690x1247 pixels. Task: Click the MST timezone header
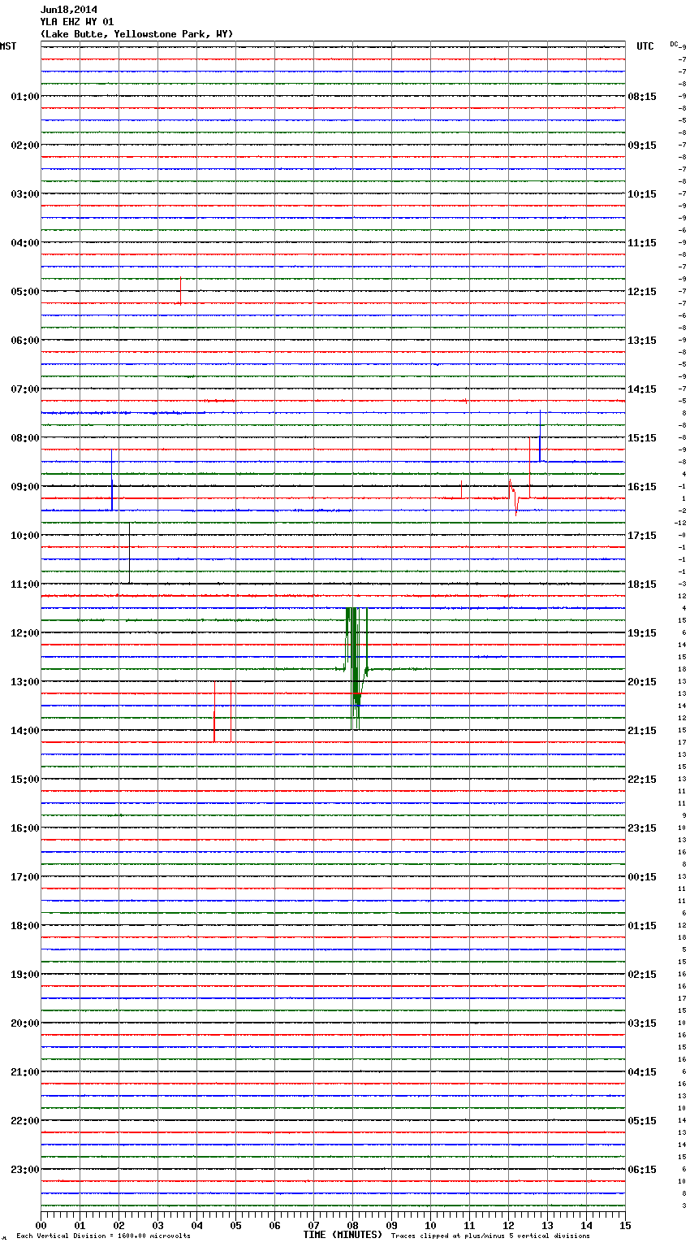point(8,46)
